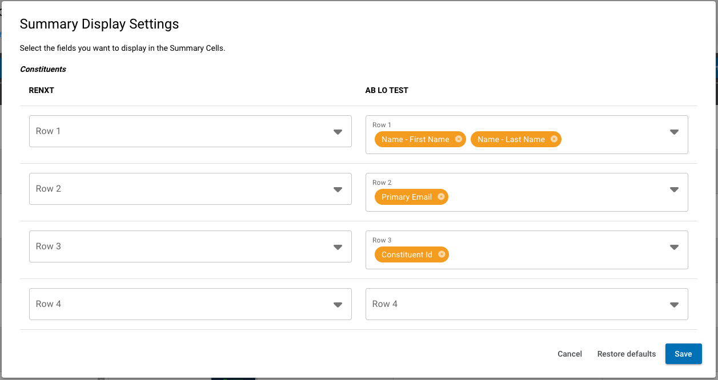This screenshot has width=718, height=380.
Task: Save the summary display settings
Action: 683,354
